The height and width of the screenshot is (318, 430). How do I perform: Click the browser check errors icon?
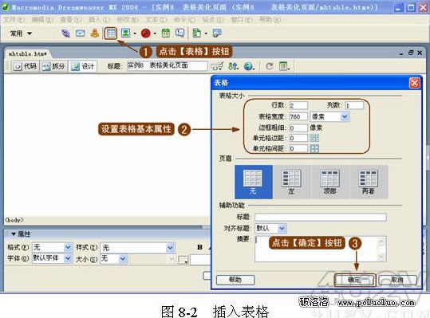pos(217,66)
